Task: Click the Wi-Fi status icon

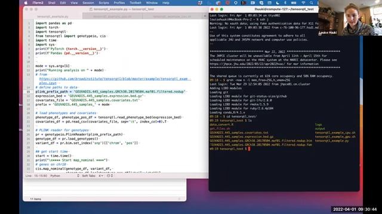Action: click(303, 3)
